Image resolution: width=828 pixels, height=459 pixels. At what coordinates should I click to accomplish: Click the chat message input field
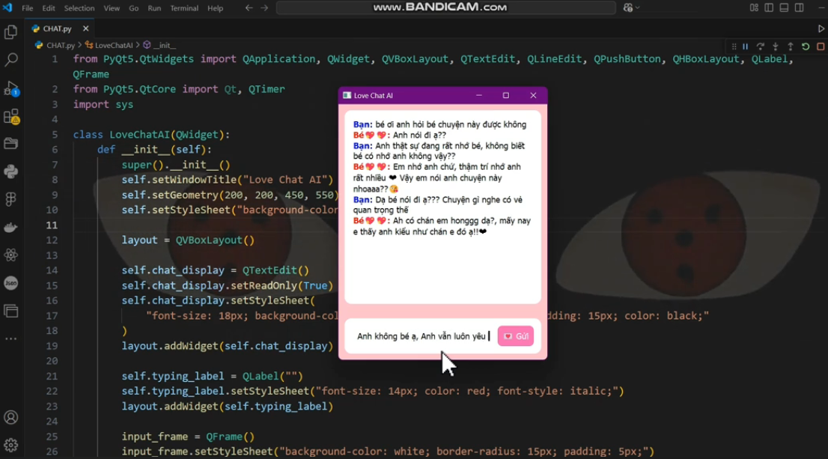(x=419, y=336)
